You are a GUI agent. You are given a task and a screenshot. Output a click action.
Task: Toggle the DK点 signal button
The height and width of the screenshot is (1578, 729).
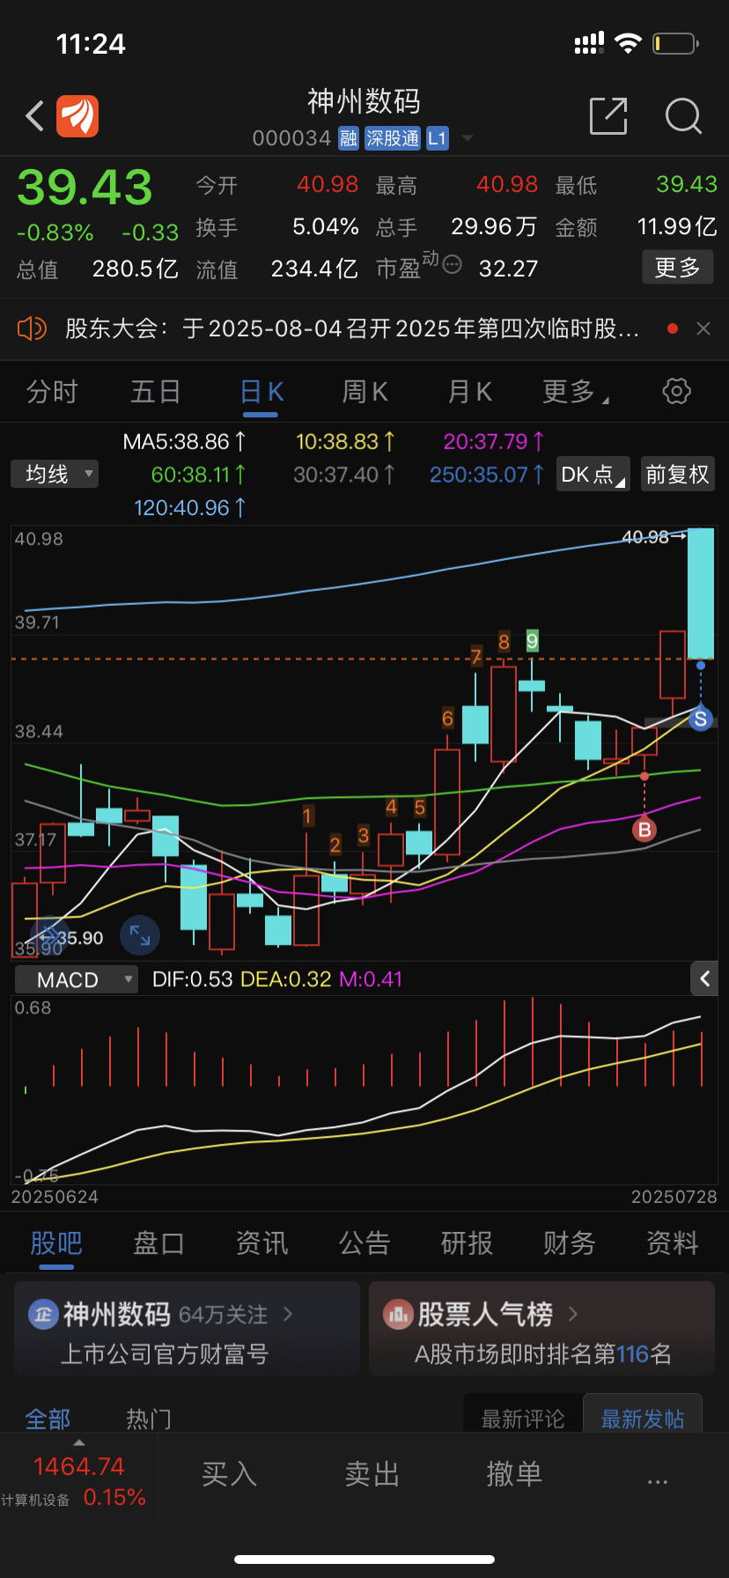click(x=593, y=475)
